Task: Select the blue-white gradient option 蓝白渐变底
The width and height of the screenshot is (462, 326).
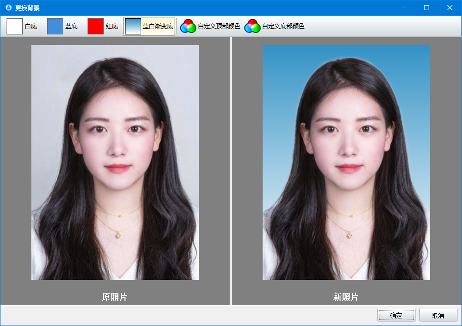Action: (x=149, y=26)
